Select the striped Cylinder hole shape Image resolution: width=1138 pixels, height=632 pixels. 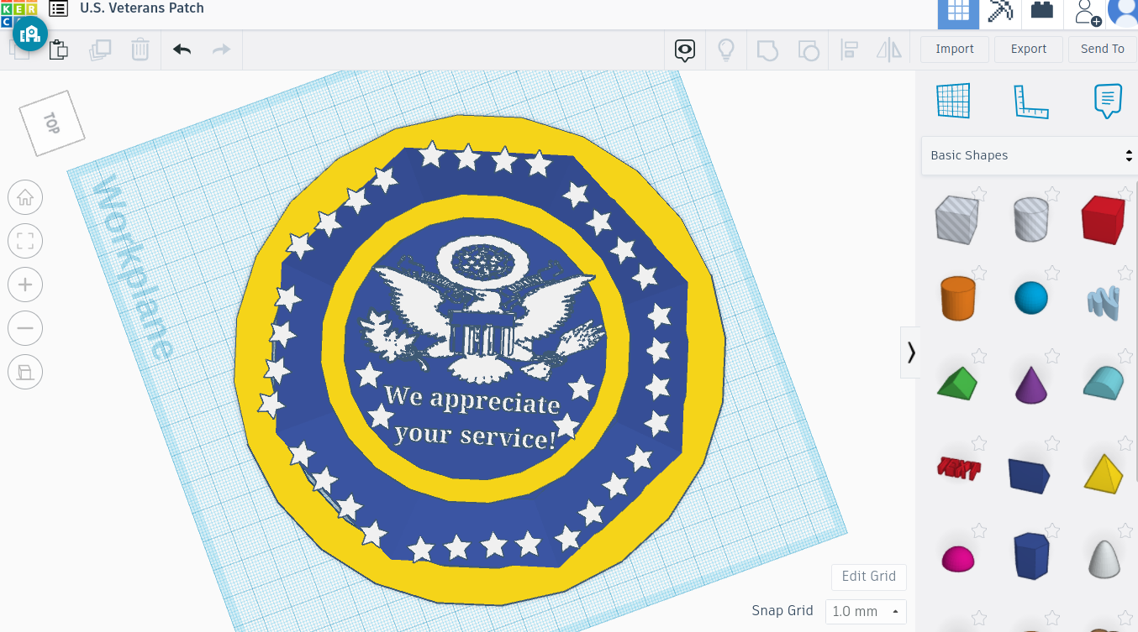click(x=1031, y=220)
